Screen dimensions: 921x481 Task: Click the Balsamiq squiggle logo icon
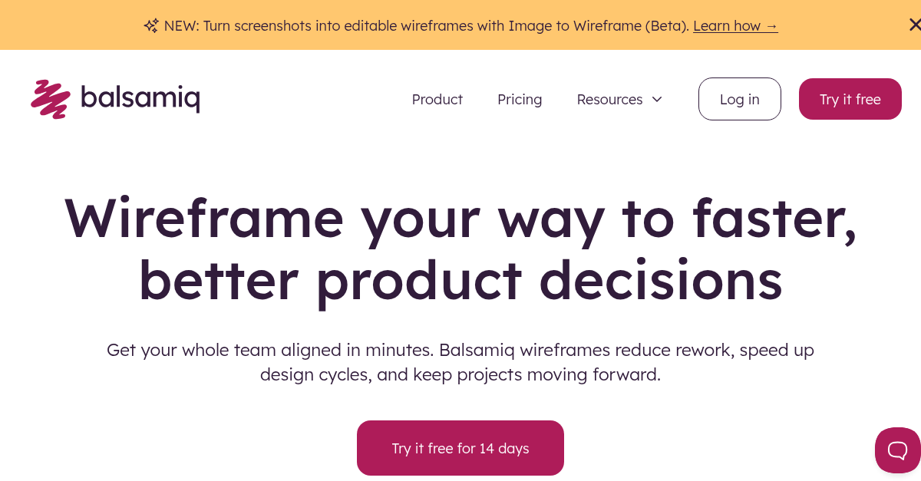coord(49,97)
